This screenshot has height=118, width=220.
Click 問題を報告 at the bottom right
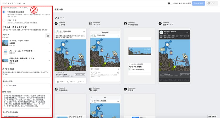[x=212, y=116]
